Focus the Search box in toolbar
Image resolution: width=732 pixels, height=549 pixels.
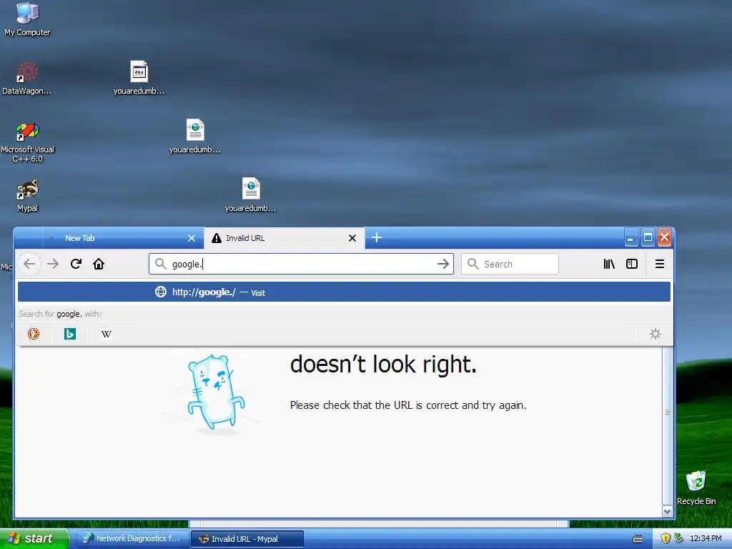[510, 264]
